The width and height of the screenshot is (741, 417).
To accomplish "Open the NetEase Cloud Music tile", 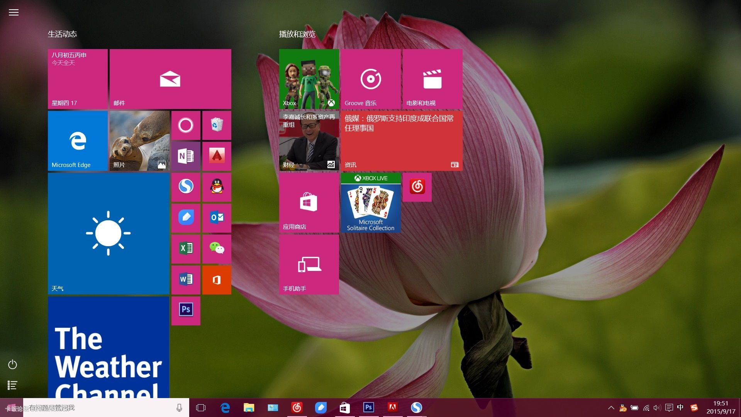I will click(x=417, y=187).
